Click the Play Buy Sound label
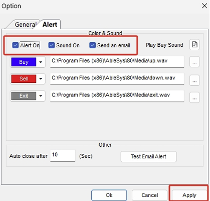Screen dimensions: 210x201 click(x=164, y=45)
